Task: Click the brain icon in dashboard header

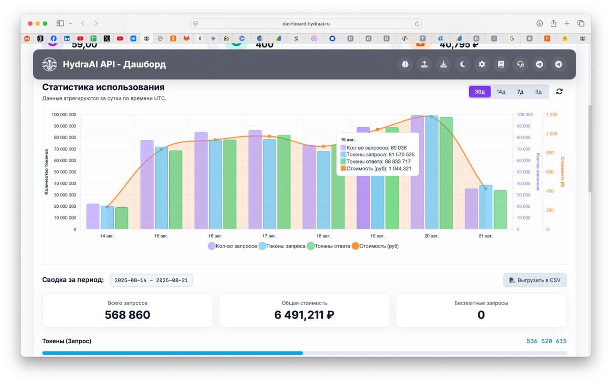Action: [405, 64]
